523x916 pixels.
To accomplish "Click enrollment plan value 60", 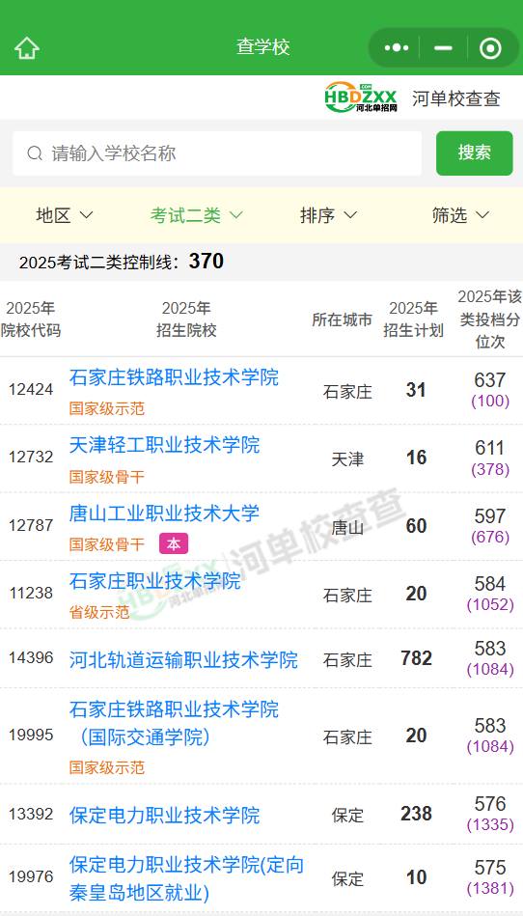I will point(416,526).
